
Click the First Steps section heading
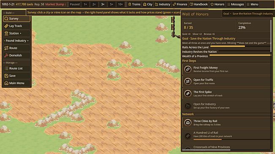tap(189, 61)
